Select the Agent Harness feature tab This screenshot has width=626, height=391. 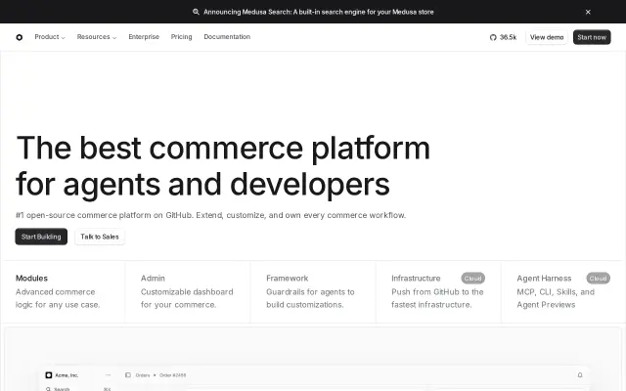563,291
